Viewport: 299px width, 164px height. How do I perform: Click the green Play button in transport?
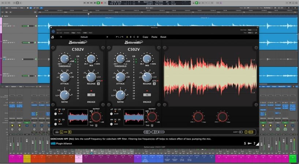[x=98, y=3]
